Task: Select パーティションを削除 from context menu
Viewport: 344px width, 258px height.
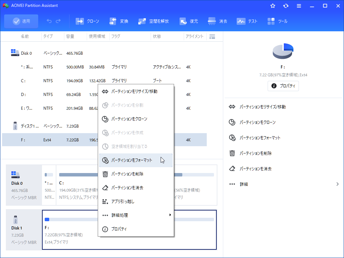Action: 127,174
